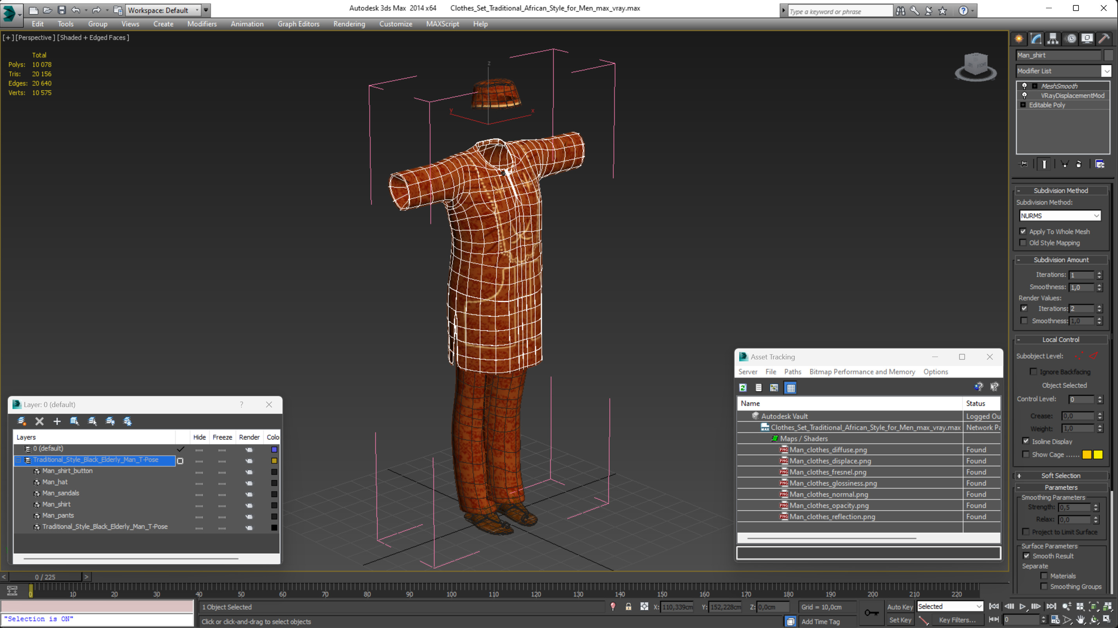
Task: Open the Rendering menu
Action: (349, 24)
